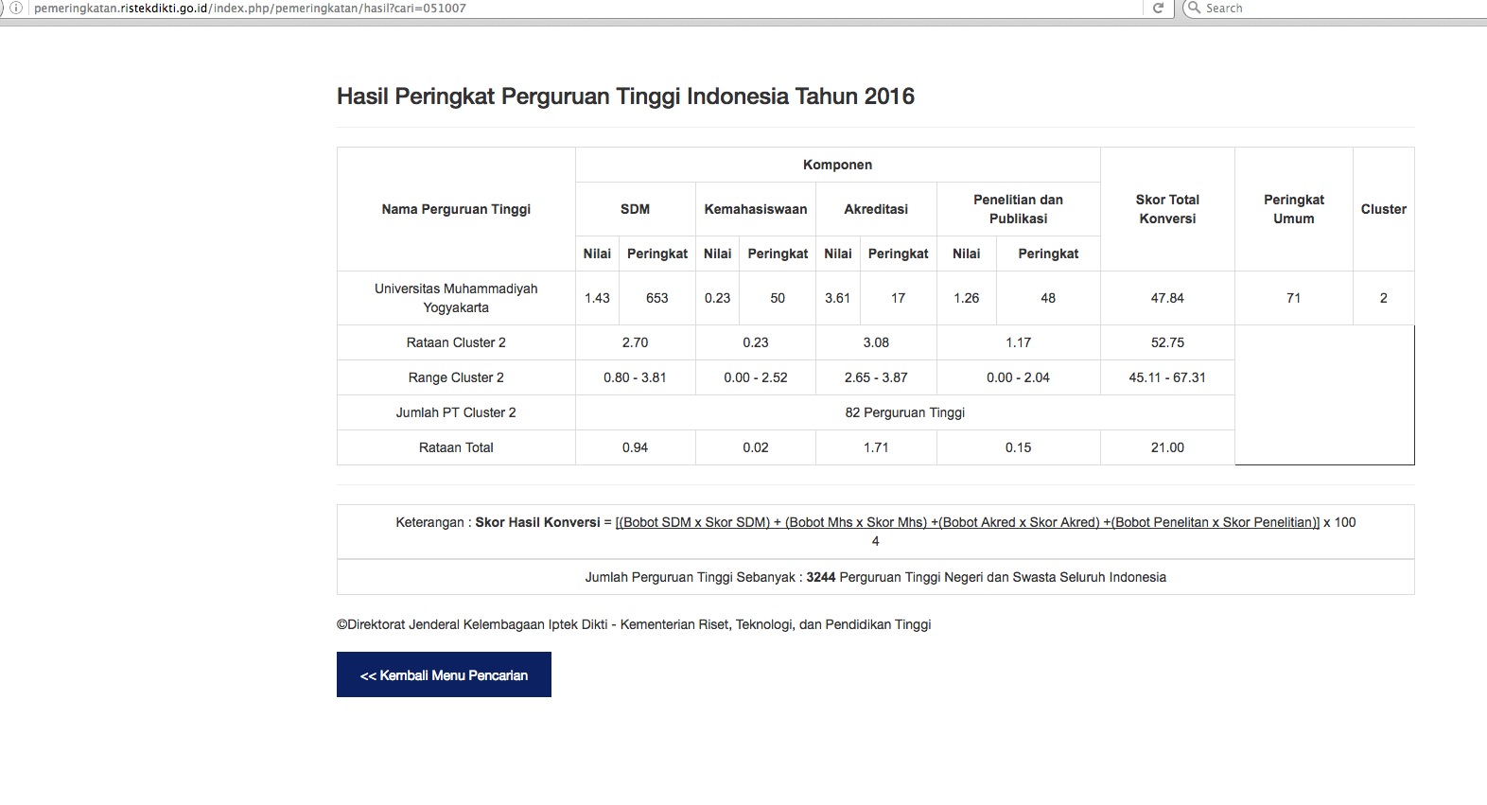Screen dimensions: 1487x805
Task: Select SDM nilai value 1.43
Action: 597,298
